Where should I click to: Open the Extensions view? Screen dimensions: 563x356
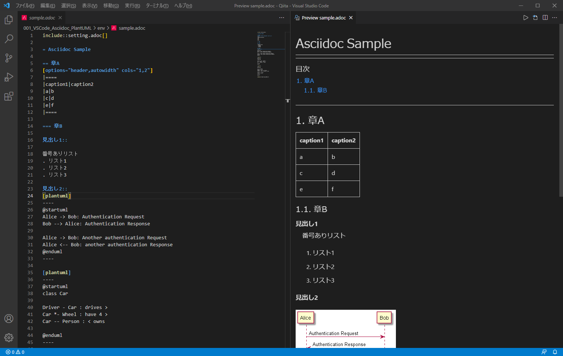tap(8, 96)
